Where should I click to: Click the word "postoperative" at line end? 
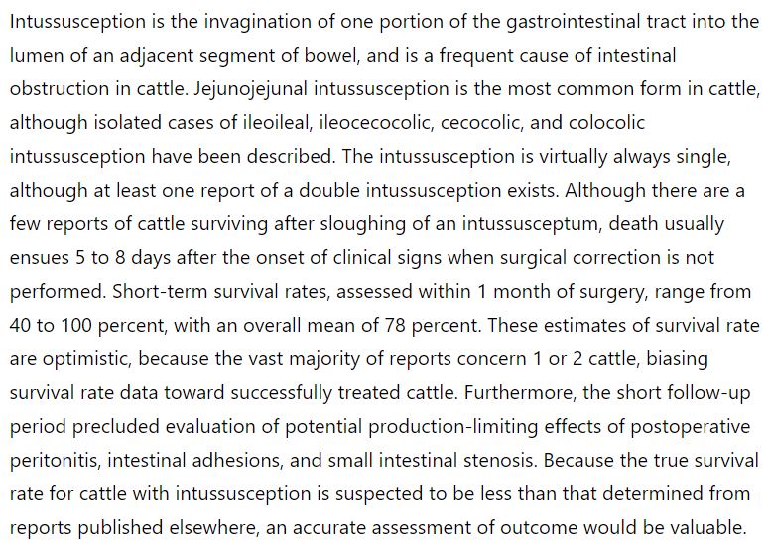(690, 427)
